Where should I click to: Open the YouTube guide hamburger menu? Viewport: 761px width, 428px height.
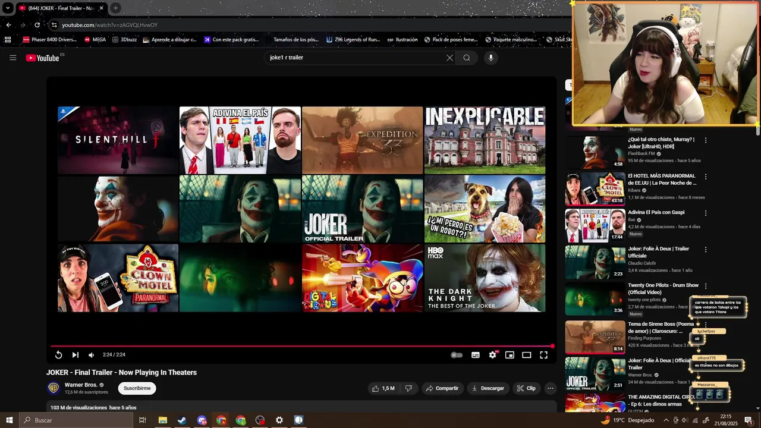click(x=12, y=58)
